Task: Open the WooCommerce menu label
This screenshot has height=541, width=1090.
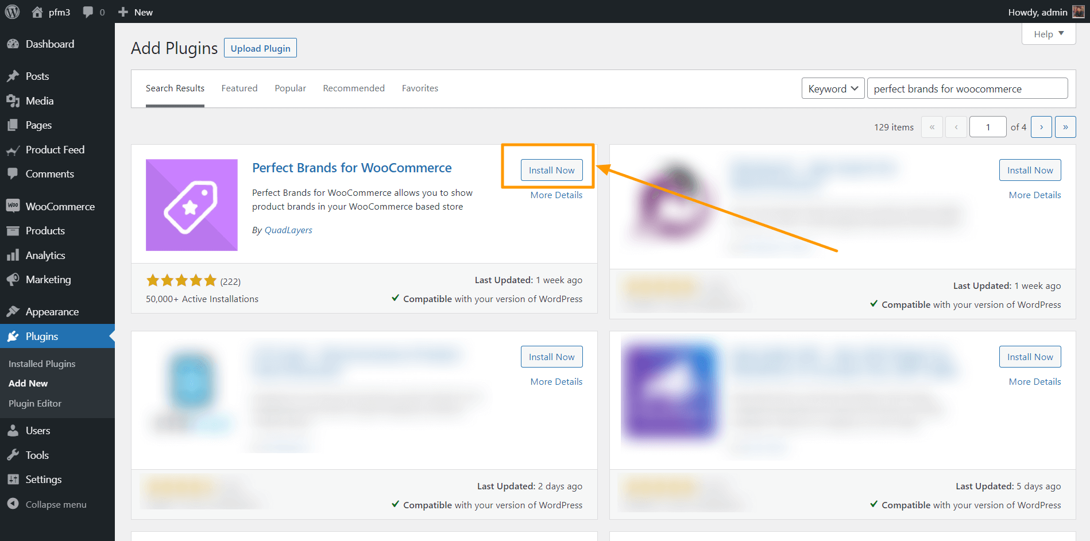Action: pos(60,207)
